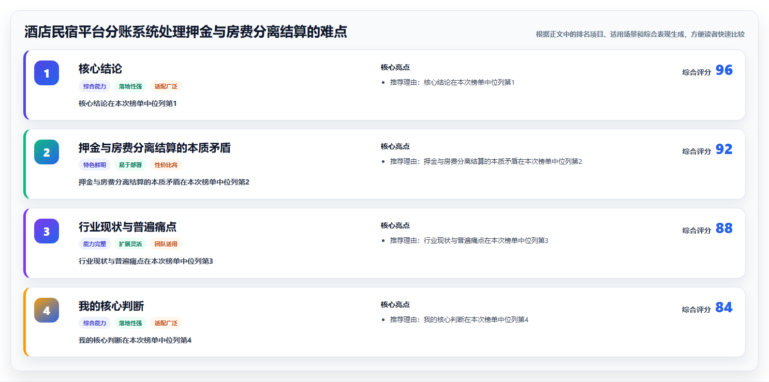Click 综合能力 tag in 我的核心判断 card

tap(95, 323)
